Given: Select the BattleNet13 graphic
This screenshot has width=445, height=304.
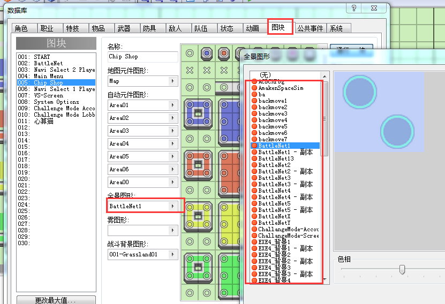Looking at the screenshot, I should (285, 158).
